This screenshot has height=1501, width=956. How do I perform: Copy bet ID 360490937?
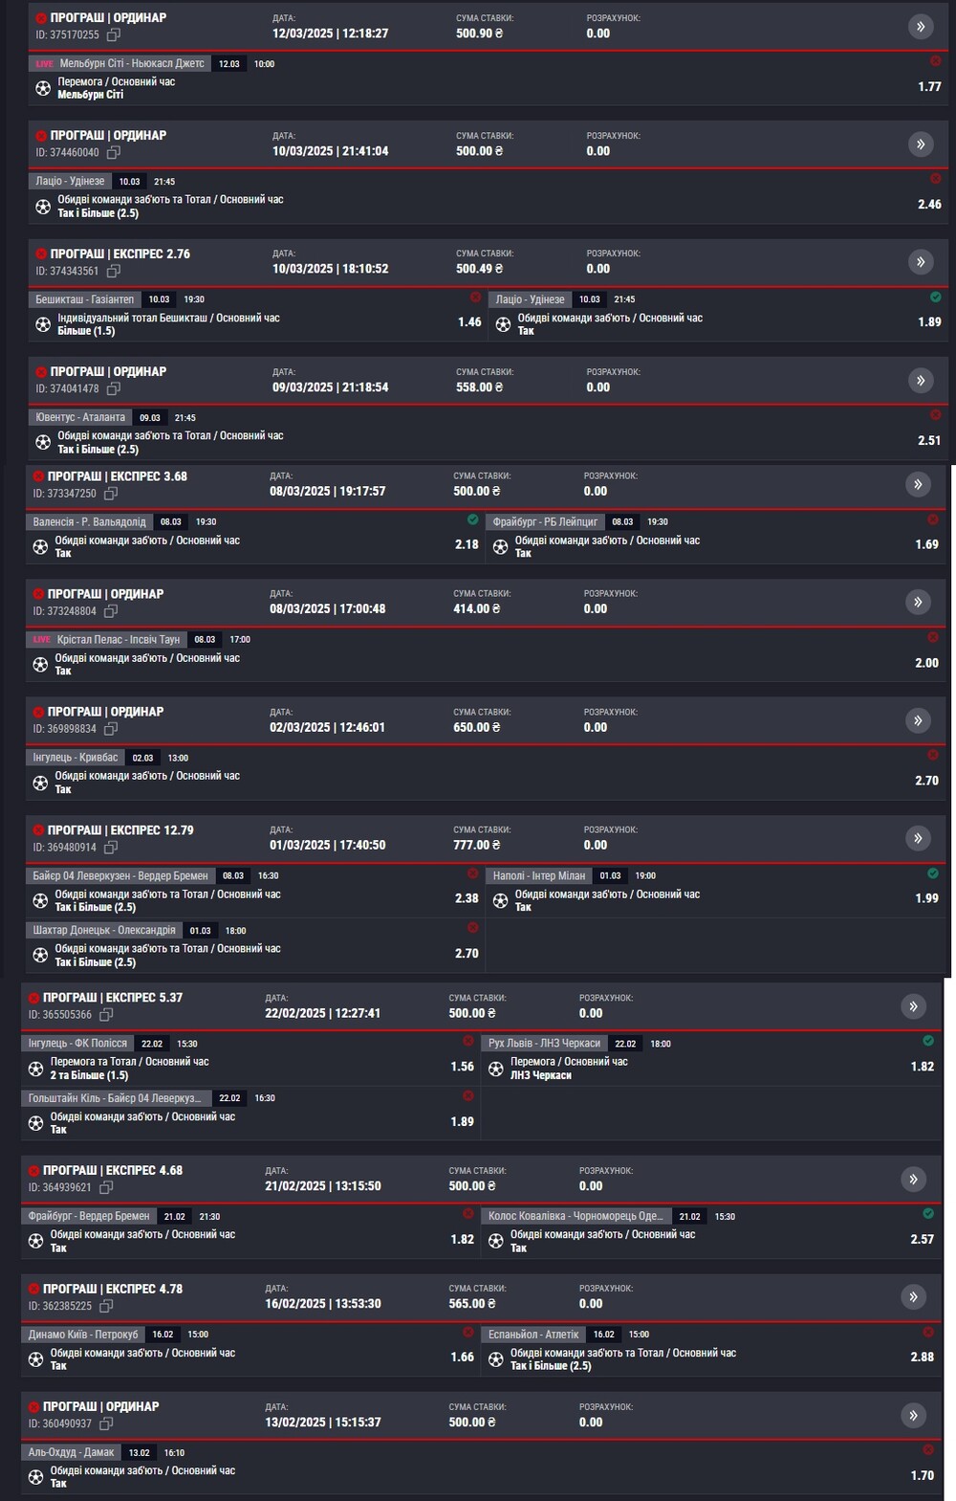click(106, 1424)
